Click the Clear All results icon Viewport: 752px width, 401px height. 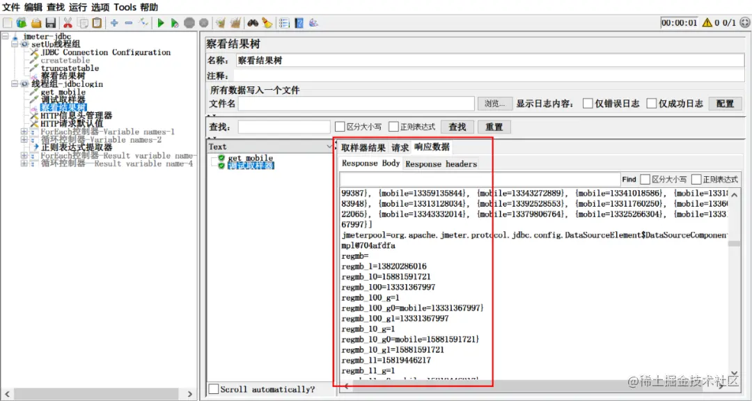point(235,22)
